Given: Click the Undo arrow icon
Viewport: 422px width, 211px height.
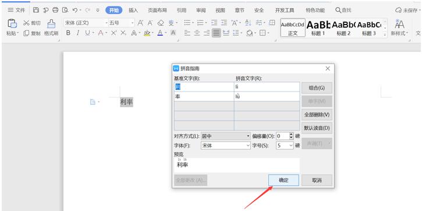Looking at the screenshot, I should tap(75, 10).
